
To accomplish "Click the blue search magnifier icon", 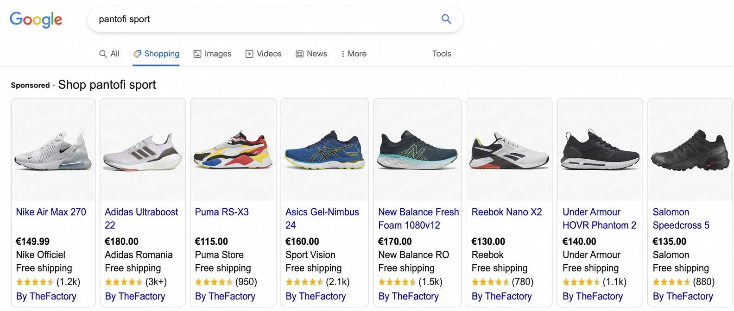I will pyautogui.click(x=446, y=19).
